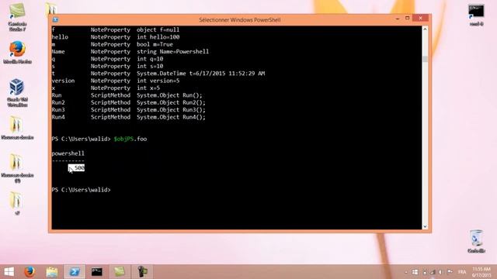Maximize the PowerShell window

tap(407, 19)
